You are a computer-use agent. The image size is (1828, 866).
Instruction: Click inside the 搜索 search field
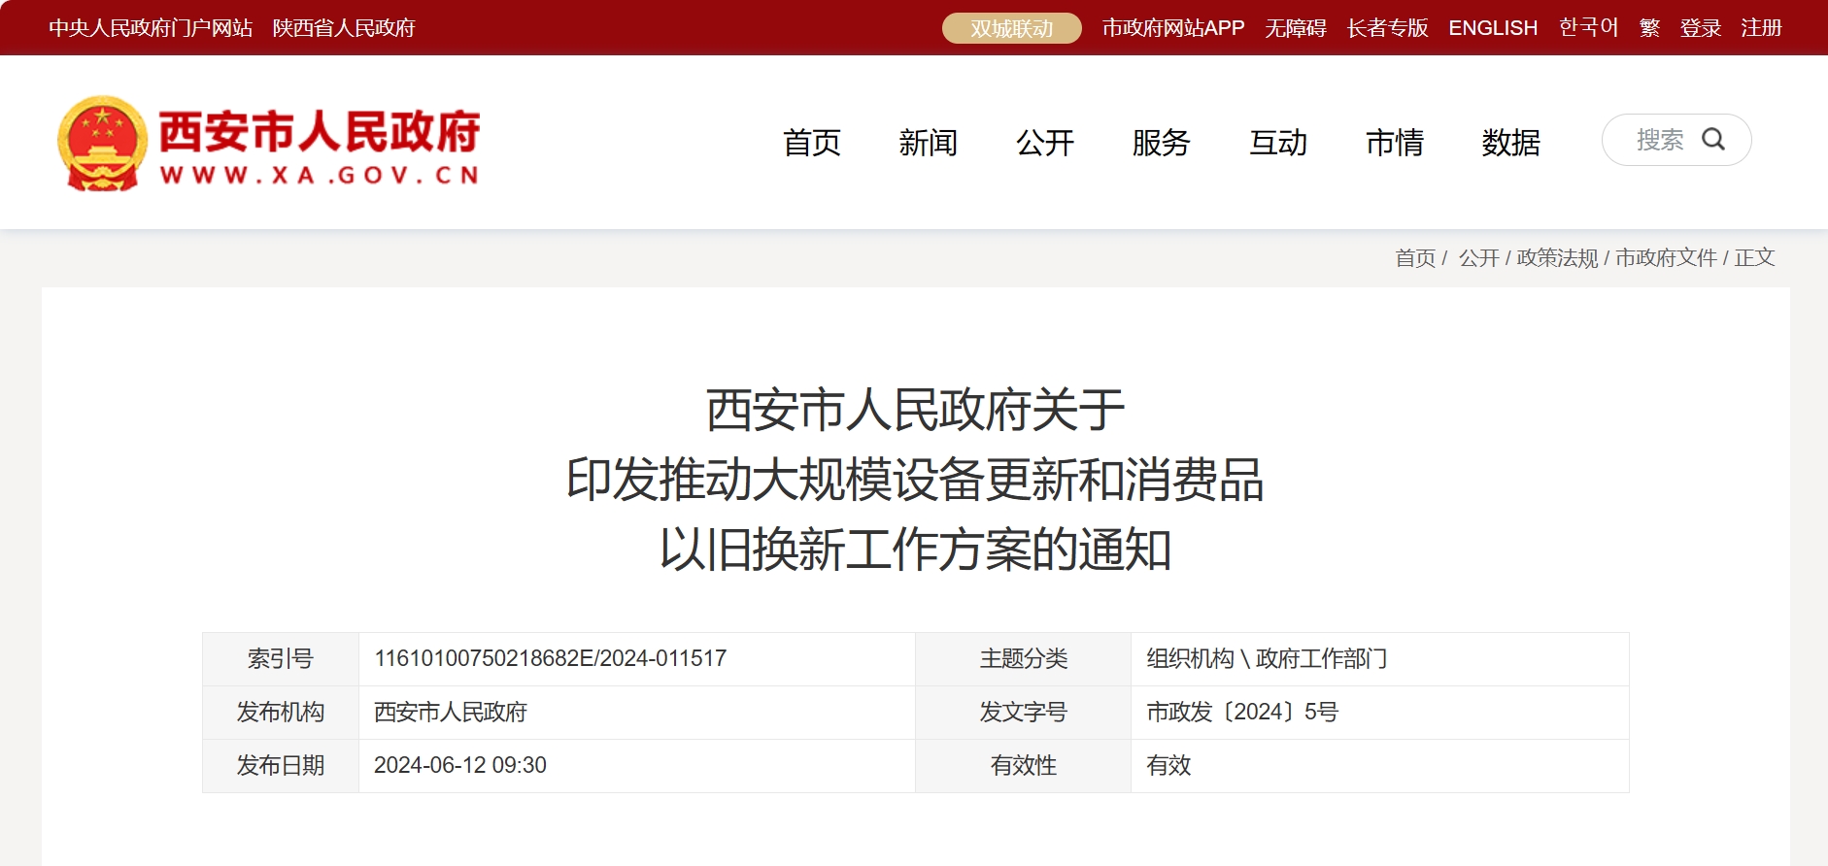tap(1659, 140)
